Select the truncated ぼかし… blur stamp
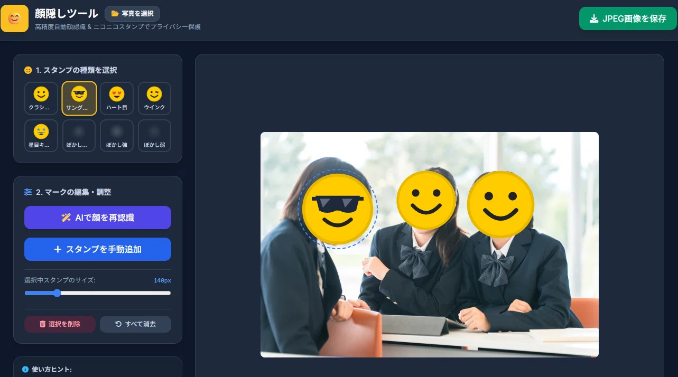The width and height of the screenshot is (678, 377). 79,136
